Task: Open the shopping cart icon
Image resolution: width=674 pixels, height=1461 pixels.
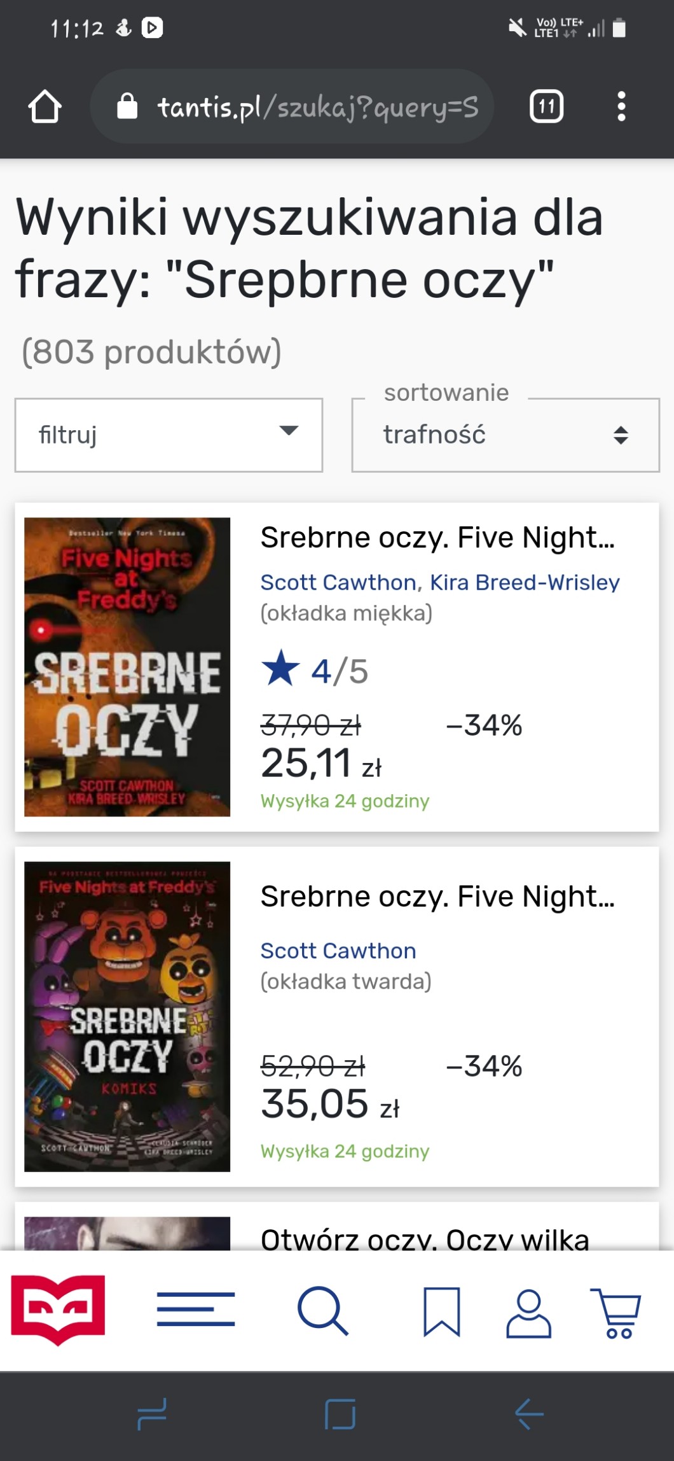Action: (616, 1312)
